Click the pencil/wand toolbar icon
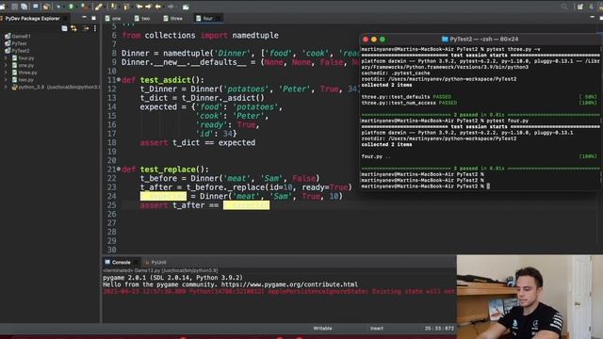Viewport: 603px width, 339px height. (98, 7)
